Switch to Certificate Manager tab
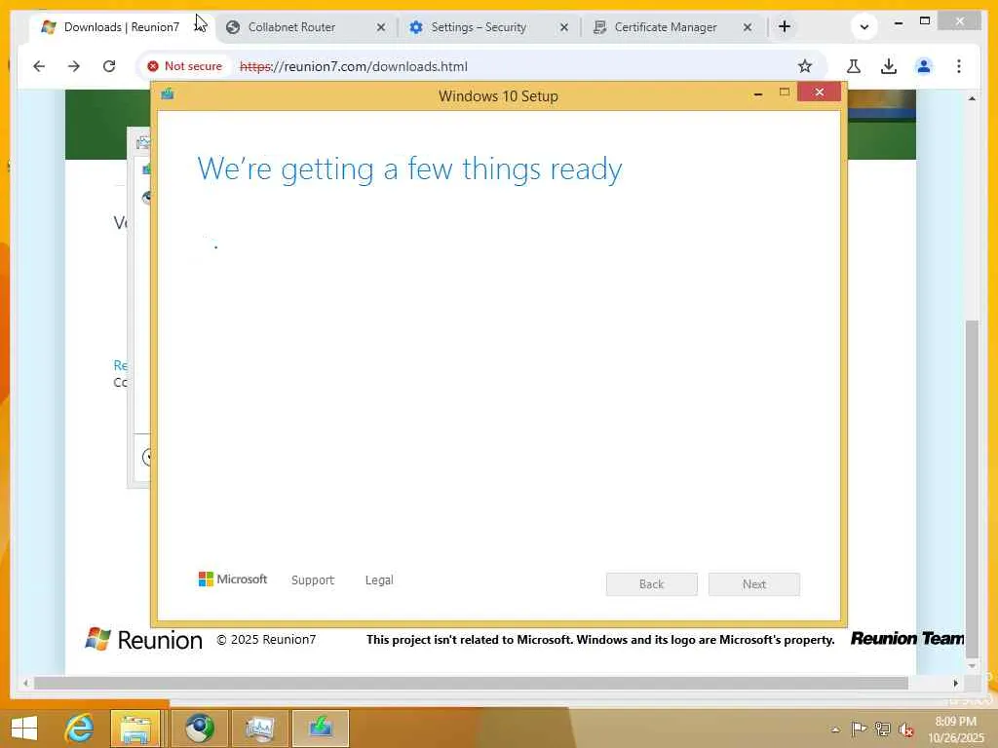 tap(666, 27)
